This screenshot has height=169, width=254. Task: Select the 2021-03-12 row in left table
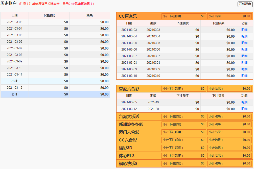point(14,88)
